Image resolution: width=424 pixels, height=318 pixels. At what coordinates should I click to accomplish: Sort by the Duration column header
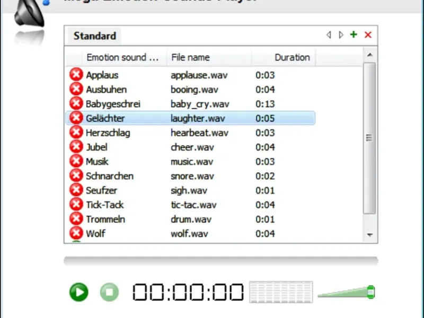[284, 57]
